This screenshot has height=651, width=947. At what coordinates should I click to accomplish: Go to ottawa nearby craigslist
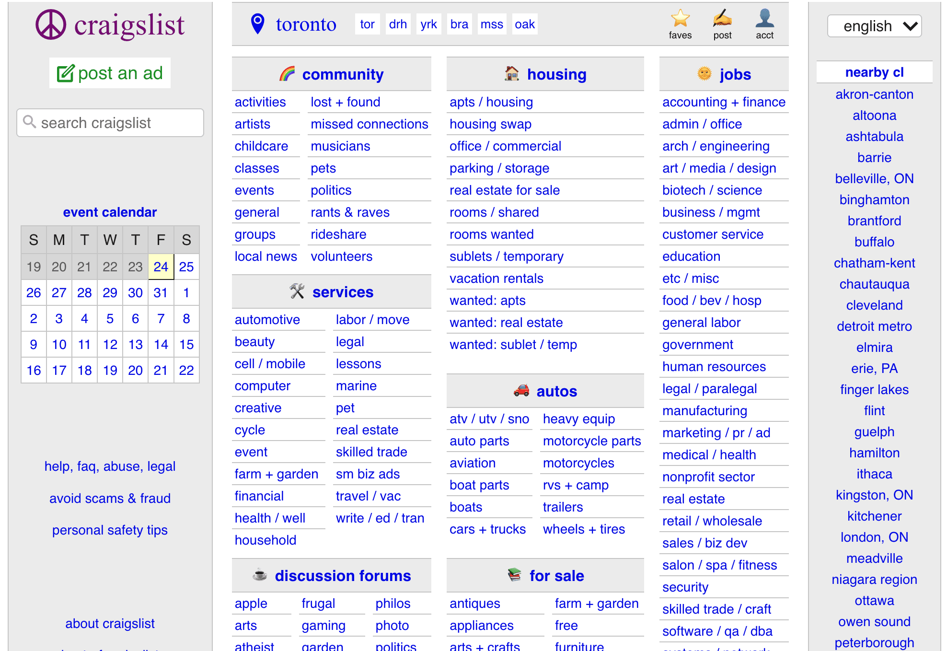(875, 600)
